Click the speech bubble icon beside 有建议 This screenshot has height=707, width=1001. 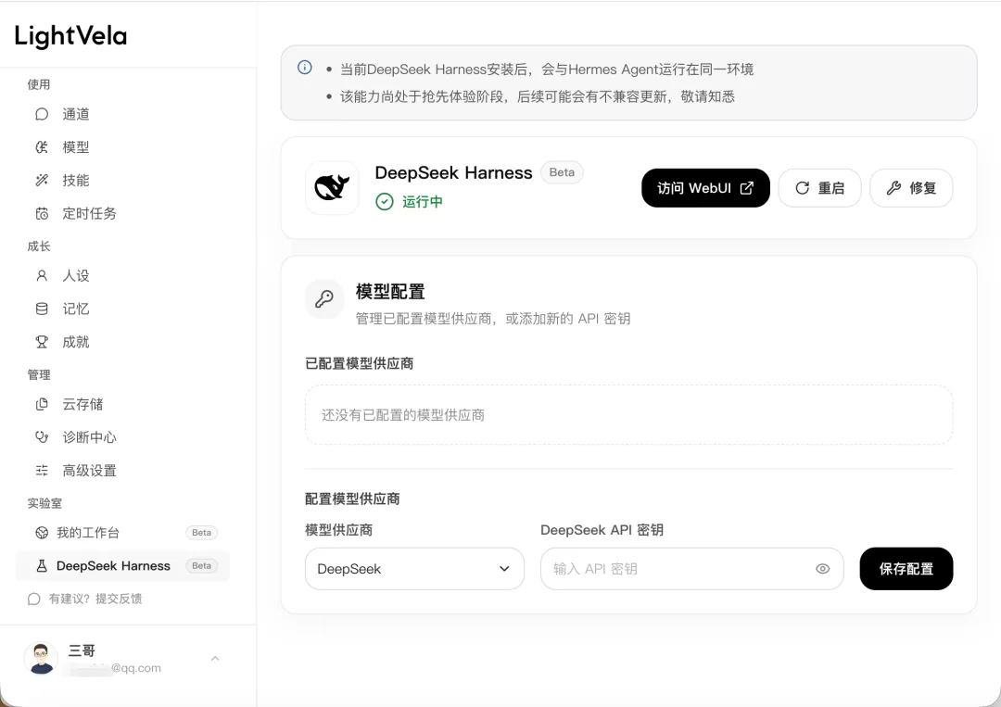pyautogui.click(x=34, y=600)
